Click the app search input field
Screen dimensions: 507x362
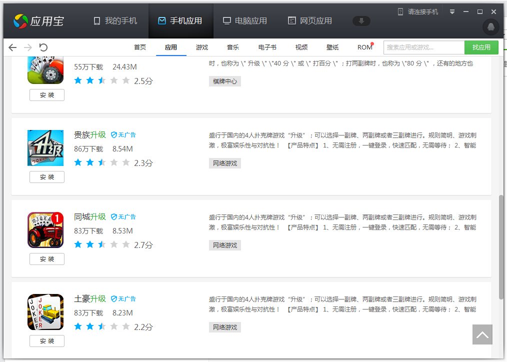point(424,47)
